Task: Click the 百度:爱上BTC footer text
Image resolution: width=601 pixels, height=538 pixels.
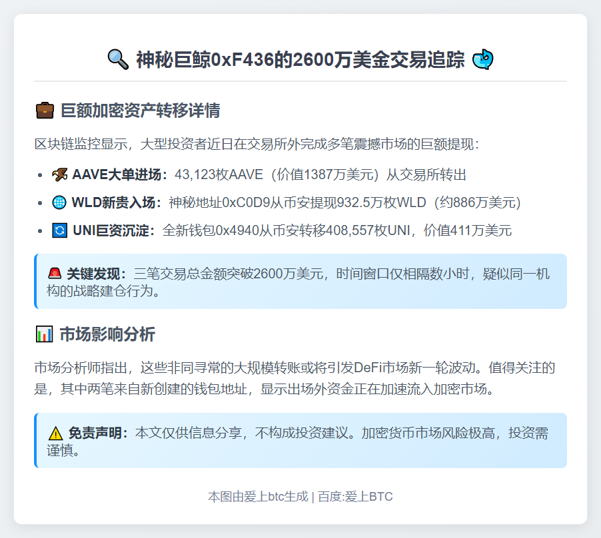Action: coord(355,497)
